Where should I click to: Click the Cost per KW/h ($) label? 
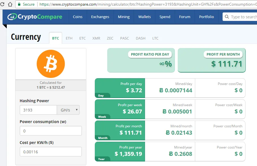pos(37,143)
